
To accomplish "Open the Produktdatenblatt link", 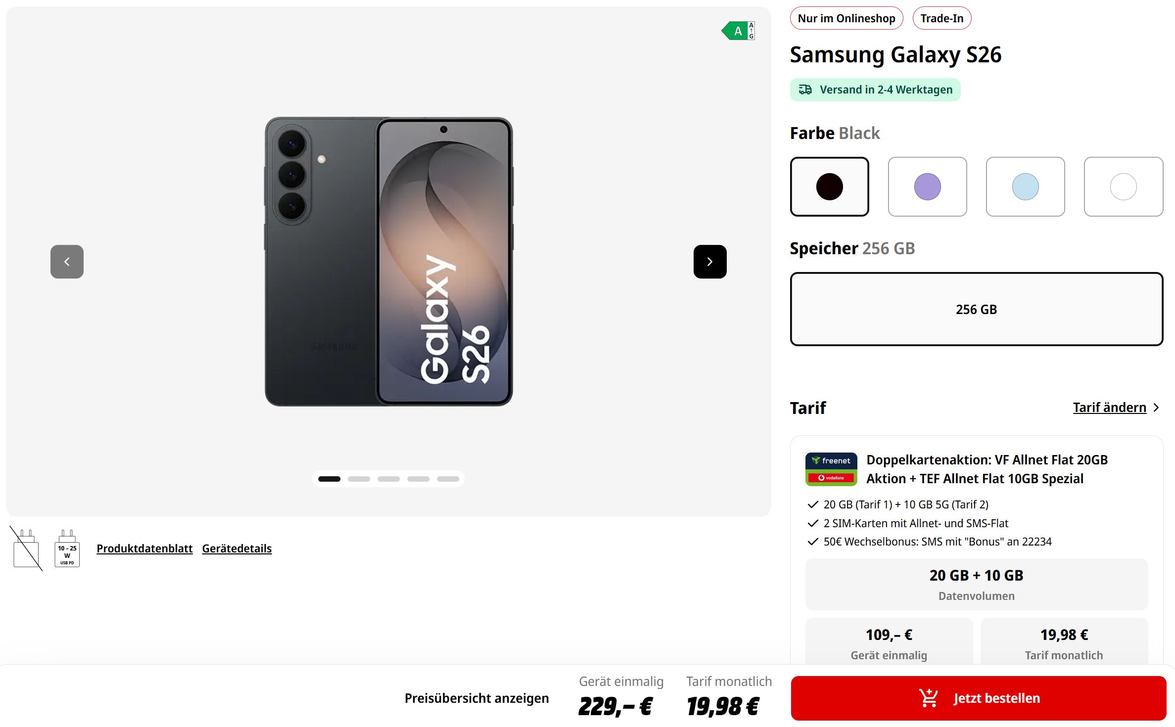I will (x=144, y=548).
